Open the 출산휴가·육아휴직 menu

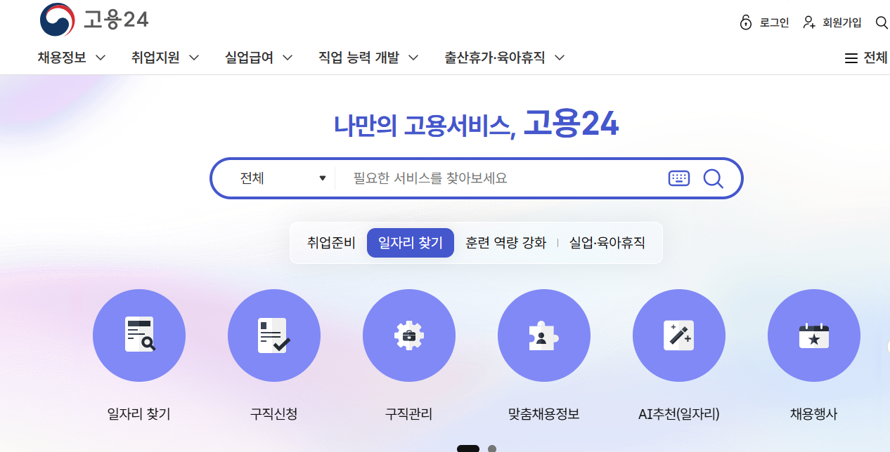point(495,58)
